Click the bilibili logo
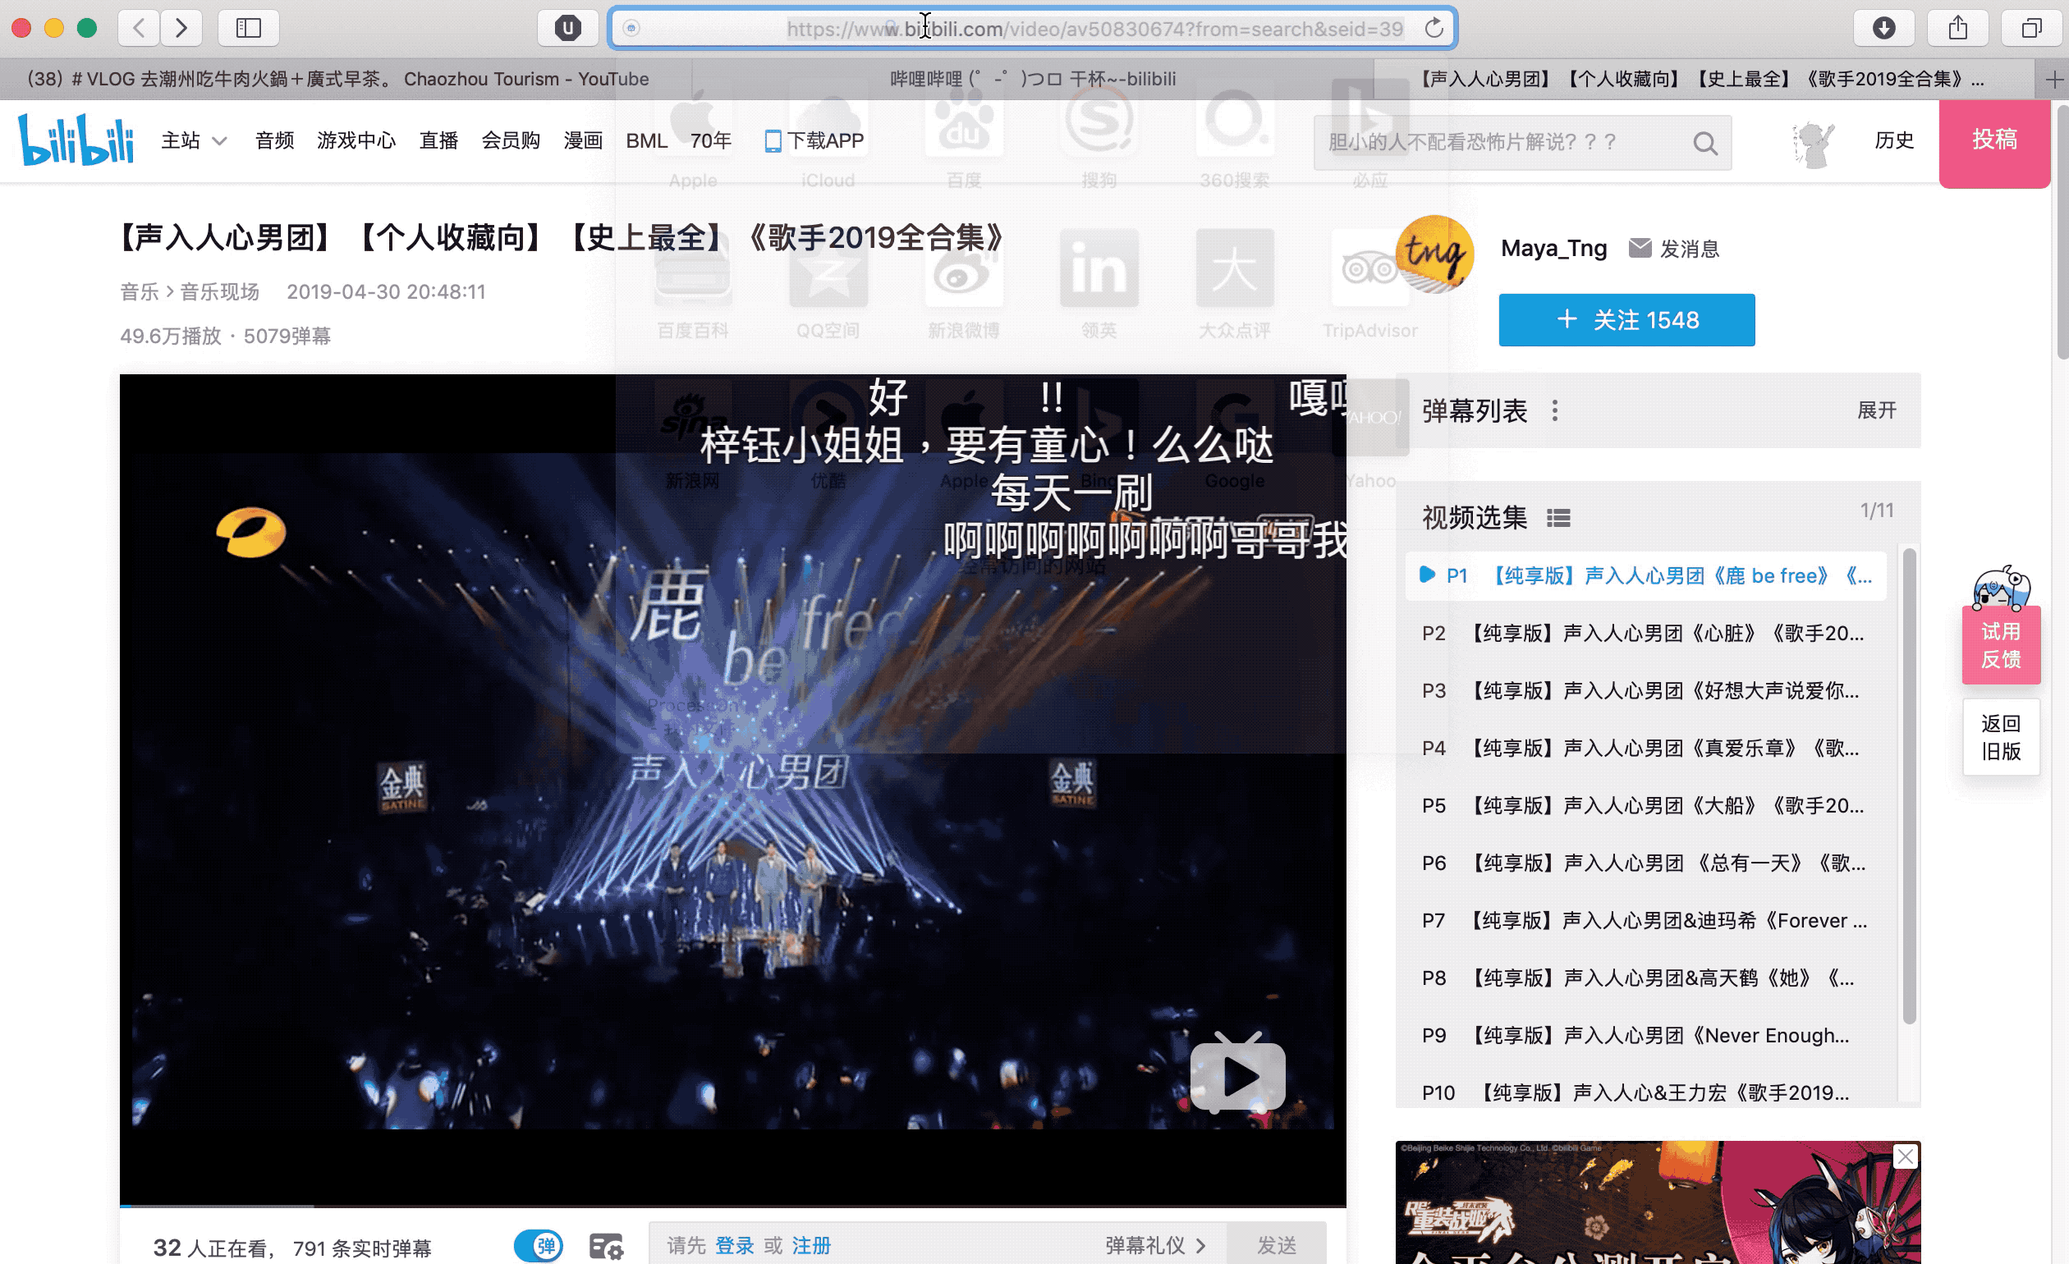 coord(76,140)
